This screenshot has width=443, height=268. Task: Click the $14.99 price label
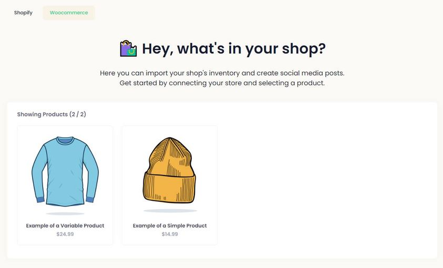[x=170, y=234]
